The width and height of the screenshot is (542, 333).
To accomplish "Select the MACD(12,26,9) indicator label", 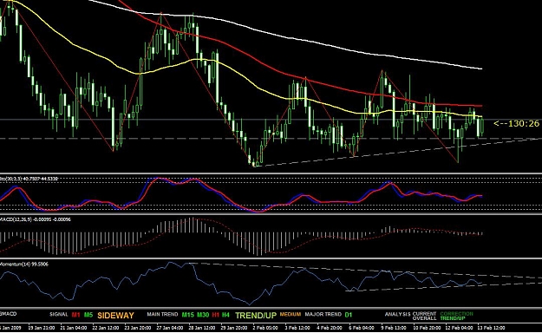I will (x=36, y=219).
